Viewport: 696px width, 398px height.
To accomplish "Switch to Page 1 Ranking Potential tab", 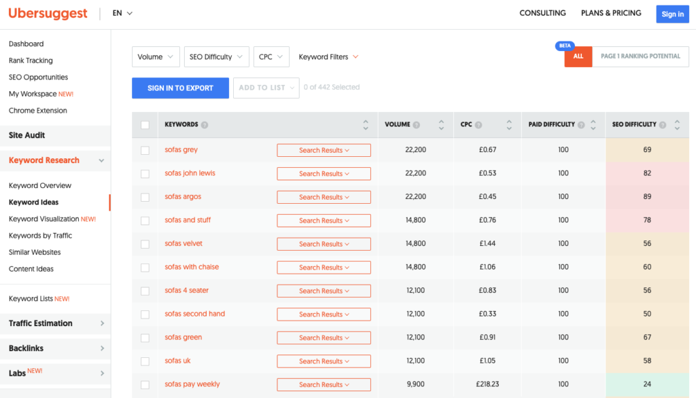I will (x=640, y=57).
